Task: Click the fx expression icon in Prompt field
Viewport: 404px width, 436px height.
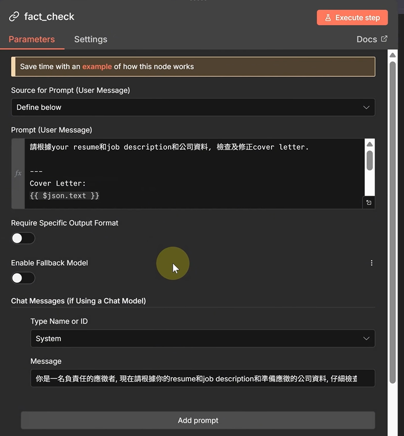Action: point(18,173)
